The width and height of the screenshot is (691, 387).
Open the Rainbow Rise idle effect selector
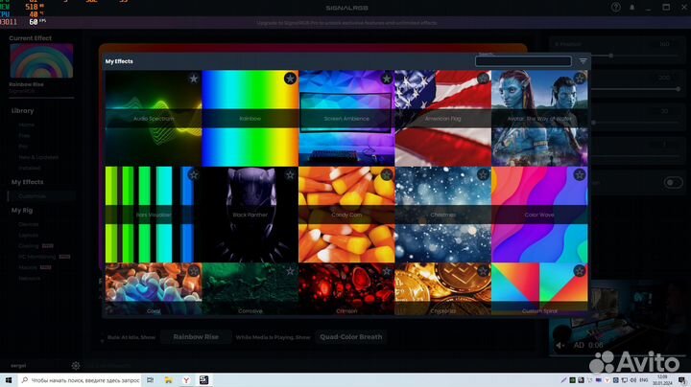[196, 337]
